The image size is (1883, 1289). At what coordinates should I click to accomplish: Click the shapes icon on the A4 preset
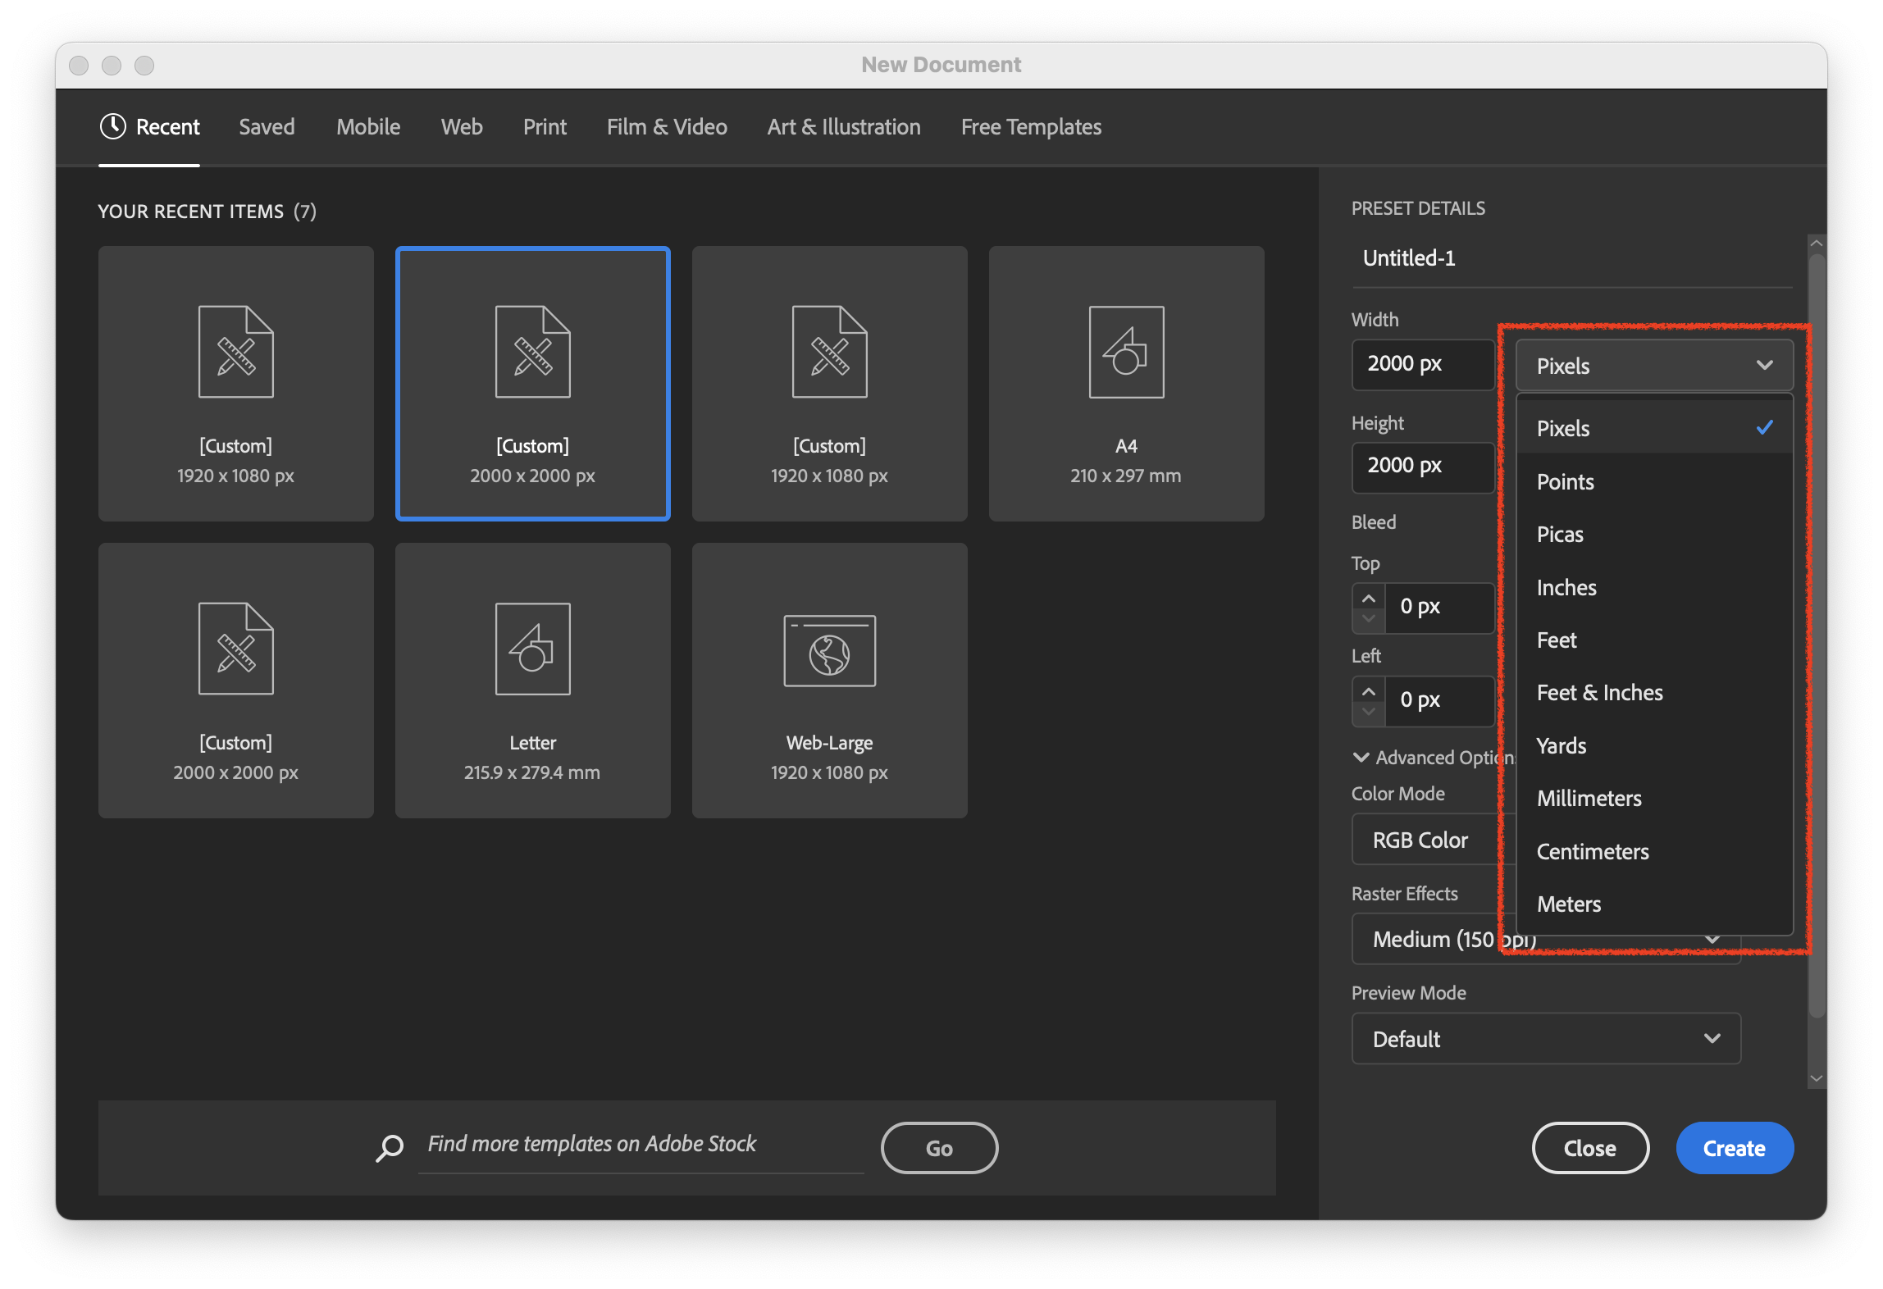pyautogui.click(x=1126, y=353)
